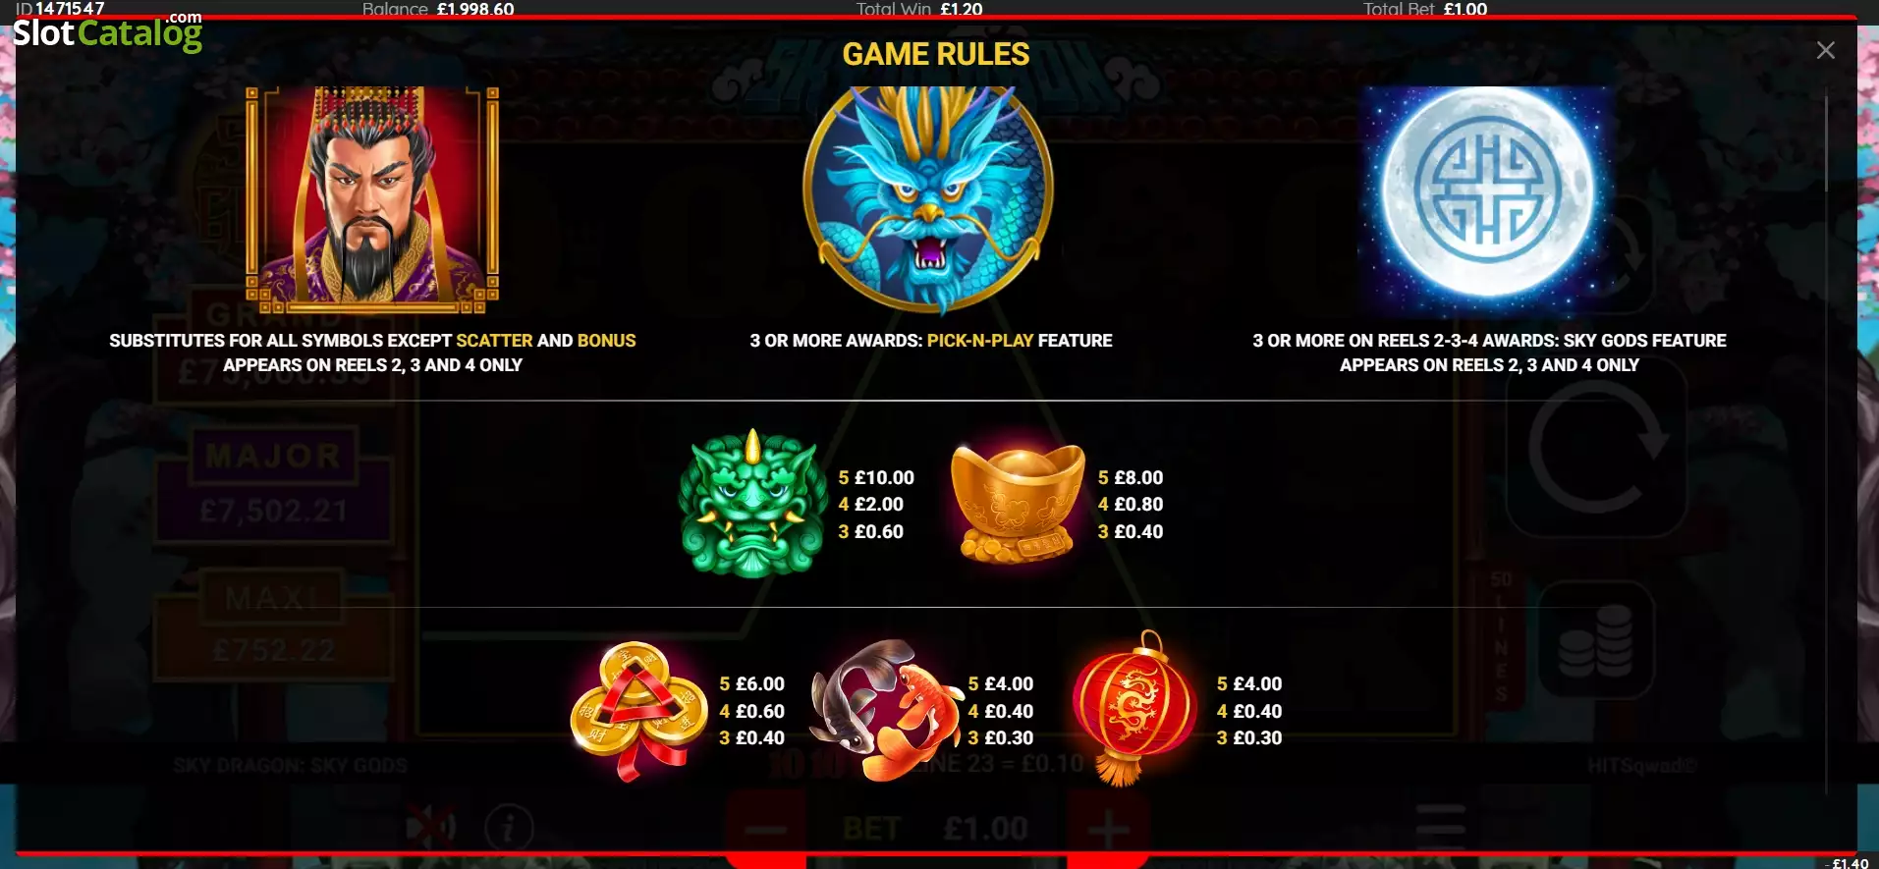Viewport: 1879px width, 869px height.
Task: Click the moon bonus symbol
Action: pyautogui.click(x=1488, y=199)
